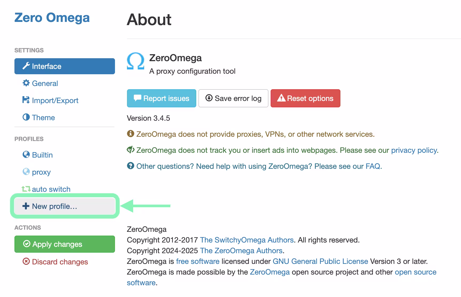
Task: Click the globe icon beside Builtin
Action: coord(26,155)
